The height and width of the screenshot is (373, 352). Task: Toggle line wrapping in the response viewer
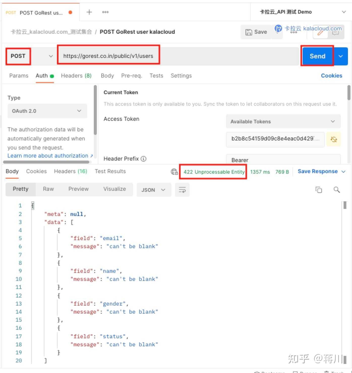click(x=182, y=190)
